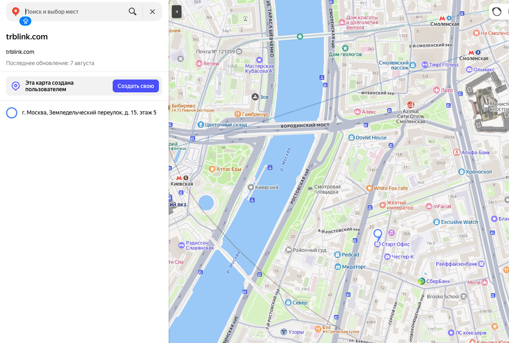This screenshot has width=509, height=343.
Task: Collapse the side panel arrow
Action: coord(176,12)
